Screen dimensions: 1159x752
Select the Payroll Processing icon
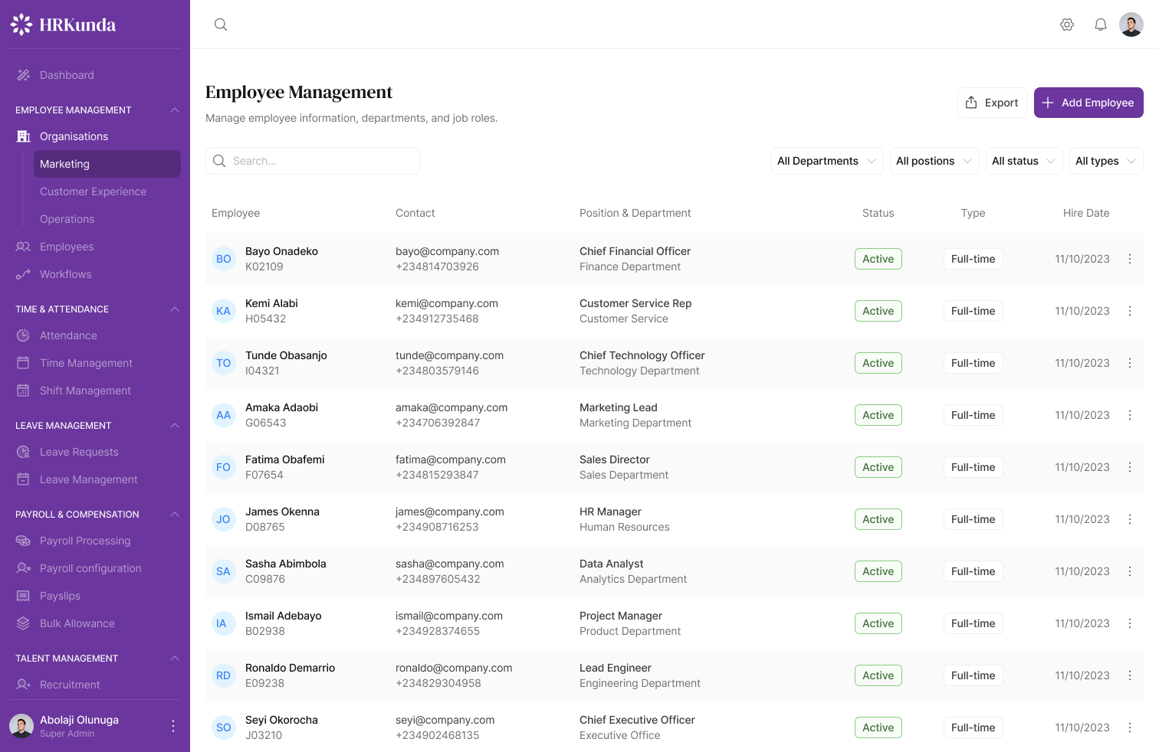[24, 541]
